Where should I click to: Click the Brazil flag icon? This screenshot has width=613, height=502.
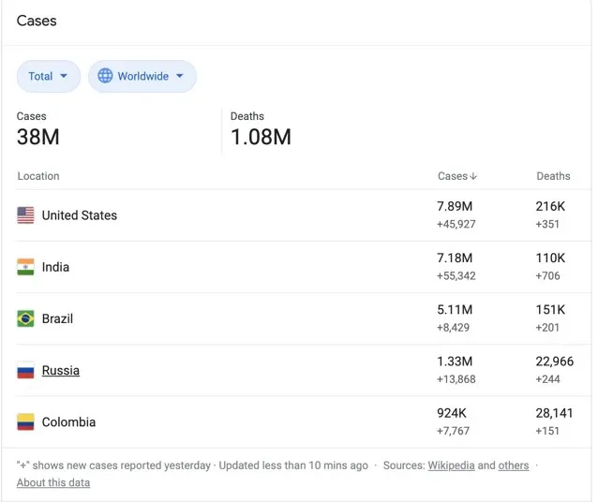(x=26, y=318)
